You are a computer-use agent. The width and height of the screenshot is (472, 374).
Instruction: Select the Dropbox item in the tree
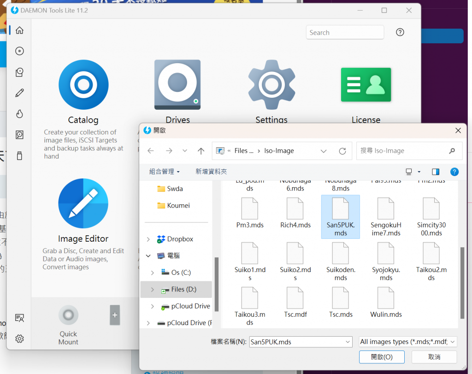click(175, 239)
